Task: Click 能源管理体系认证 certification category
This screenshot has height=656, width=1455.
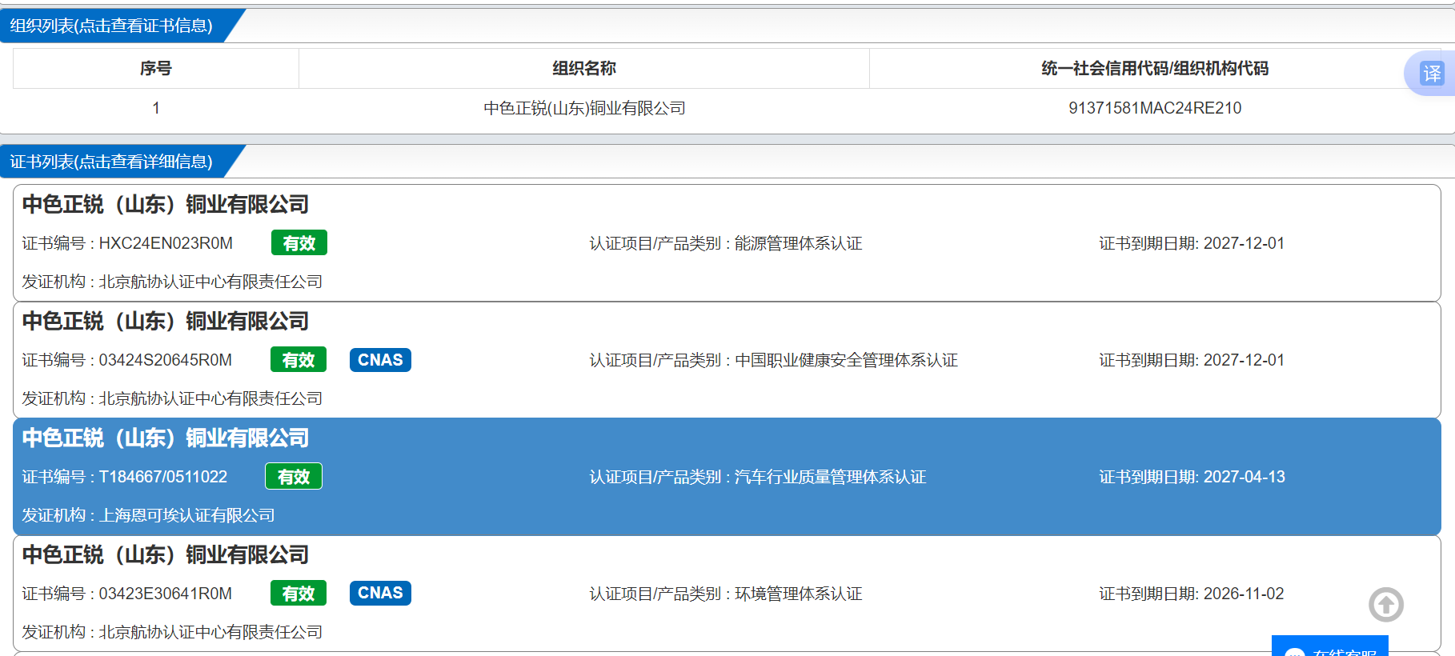Action: click(x=799, y=243)
